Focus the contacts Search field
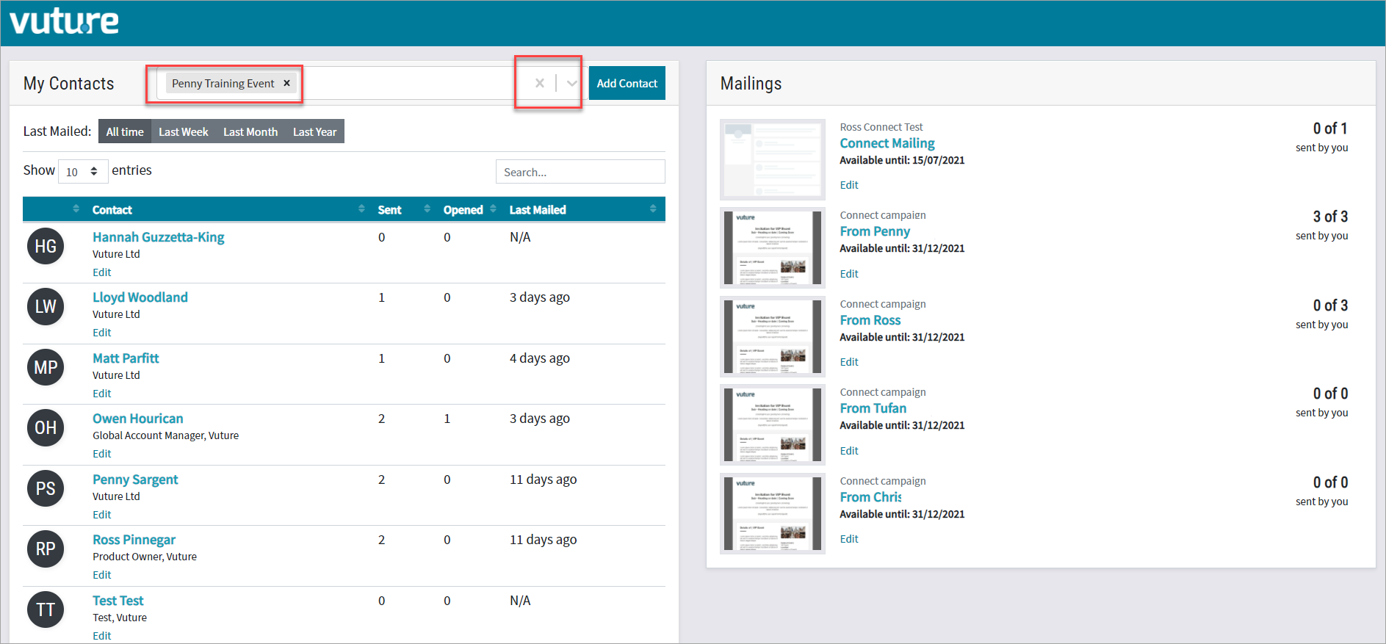Viewport: 1386px width, 644px height. (x=580, y=172)
